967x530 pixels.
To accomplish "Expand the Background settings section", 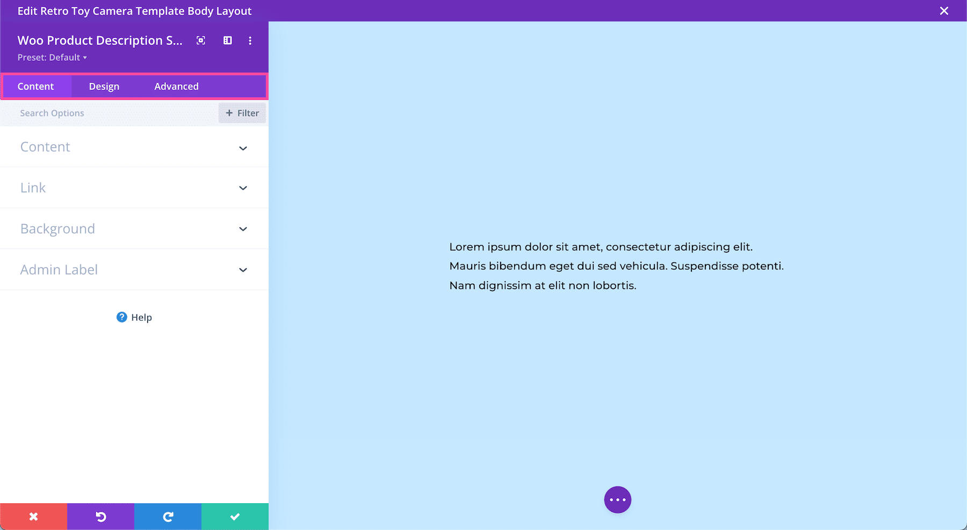I will 134,228.
